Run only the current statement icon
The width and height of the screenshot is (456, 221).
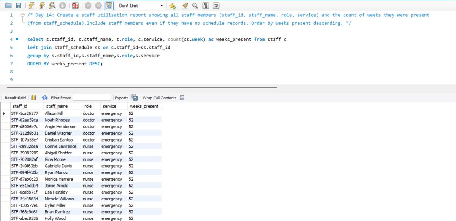[x=41, y=5]
